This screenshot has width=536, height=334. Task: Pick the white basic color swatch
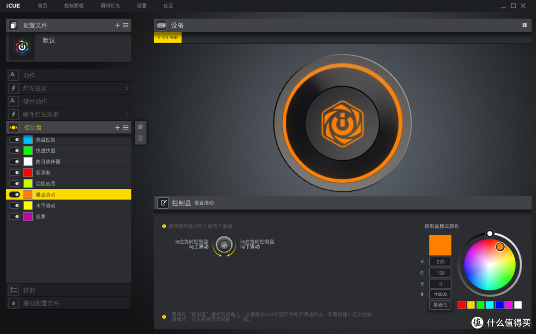point(518,305)
